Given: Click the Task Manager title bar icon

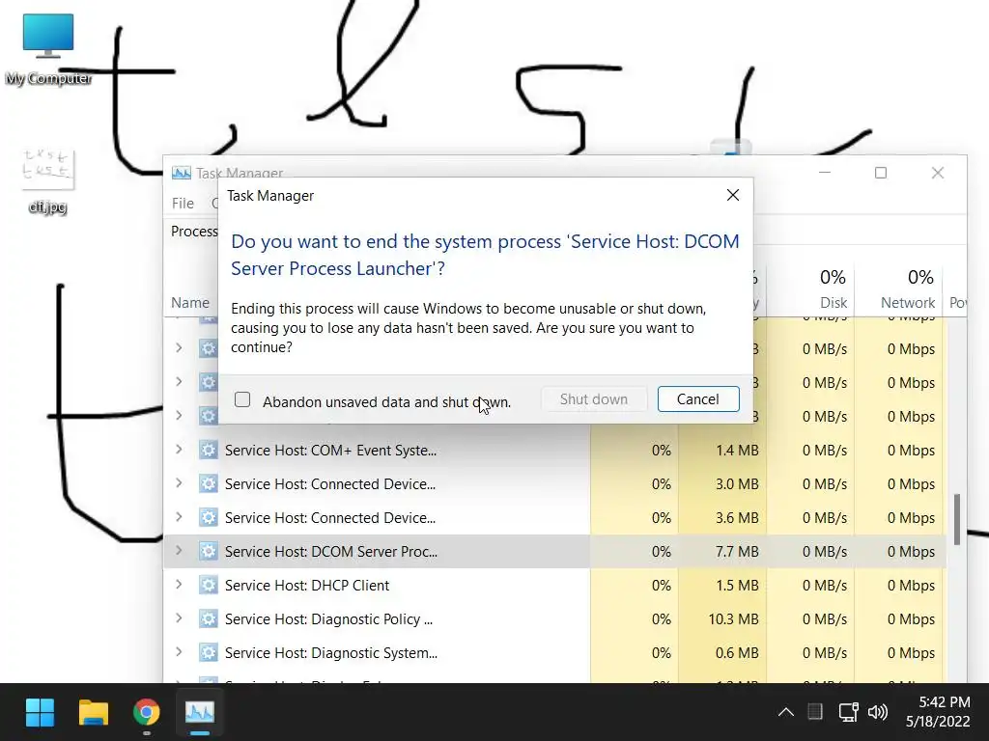Looking at the screenshot, I should point(181,173).
